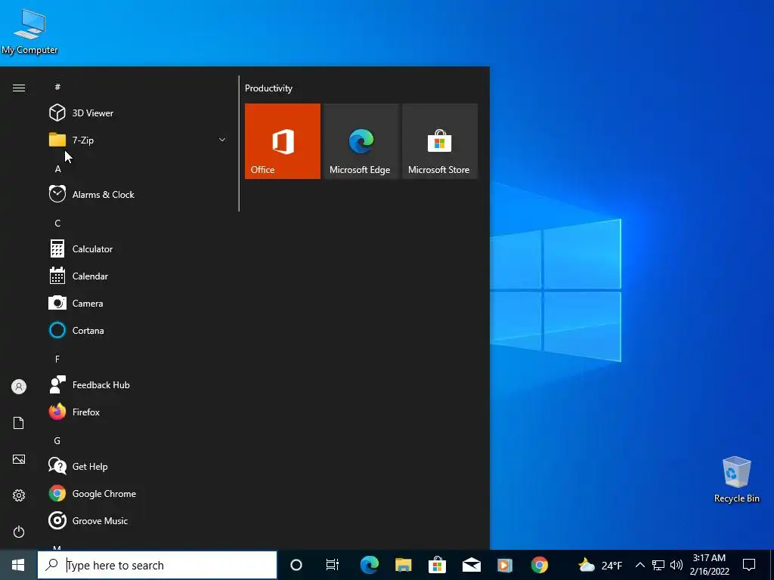This screenshot has height=580, width=774.
Task: Select the My Computer desktop icon
Action: (x=29, y=32)
